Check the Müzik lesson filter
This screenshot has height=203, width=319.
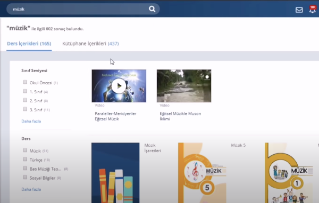pyautogui.click(x=25, y=150)
